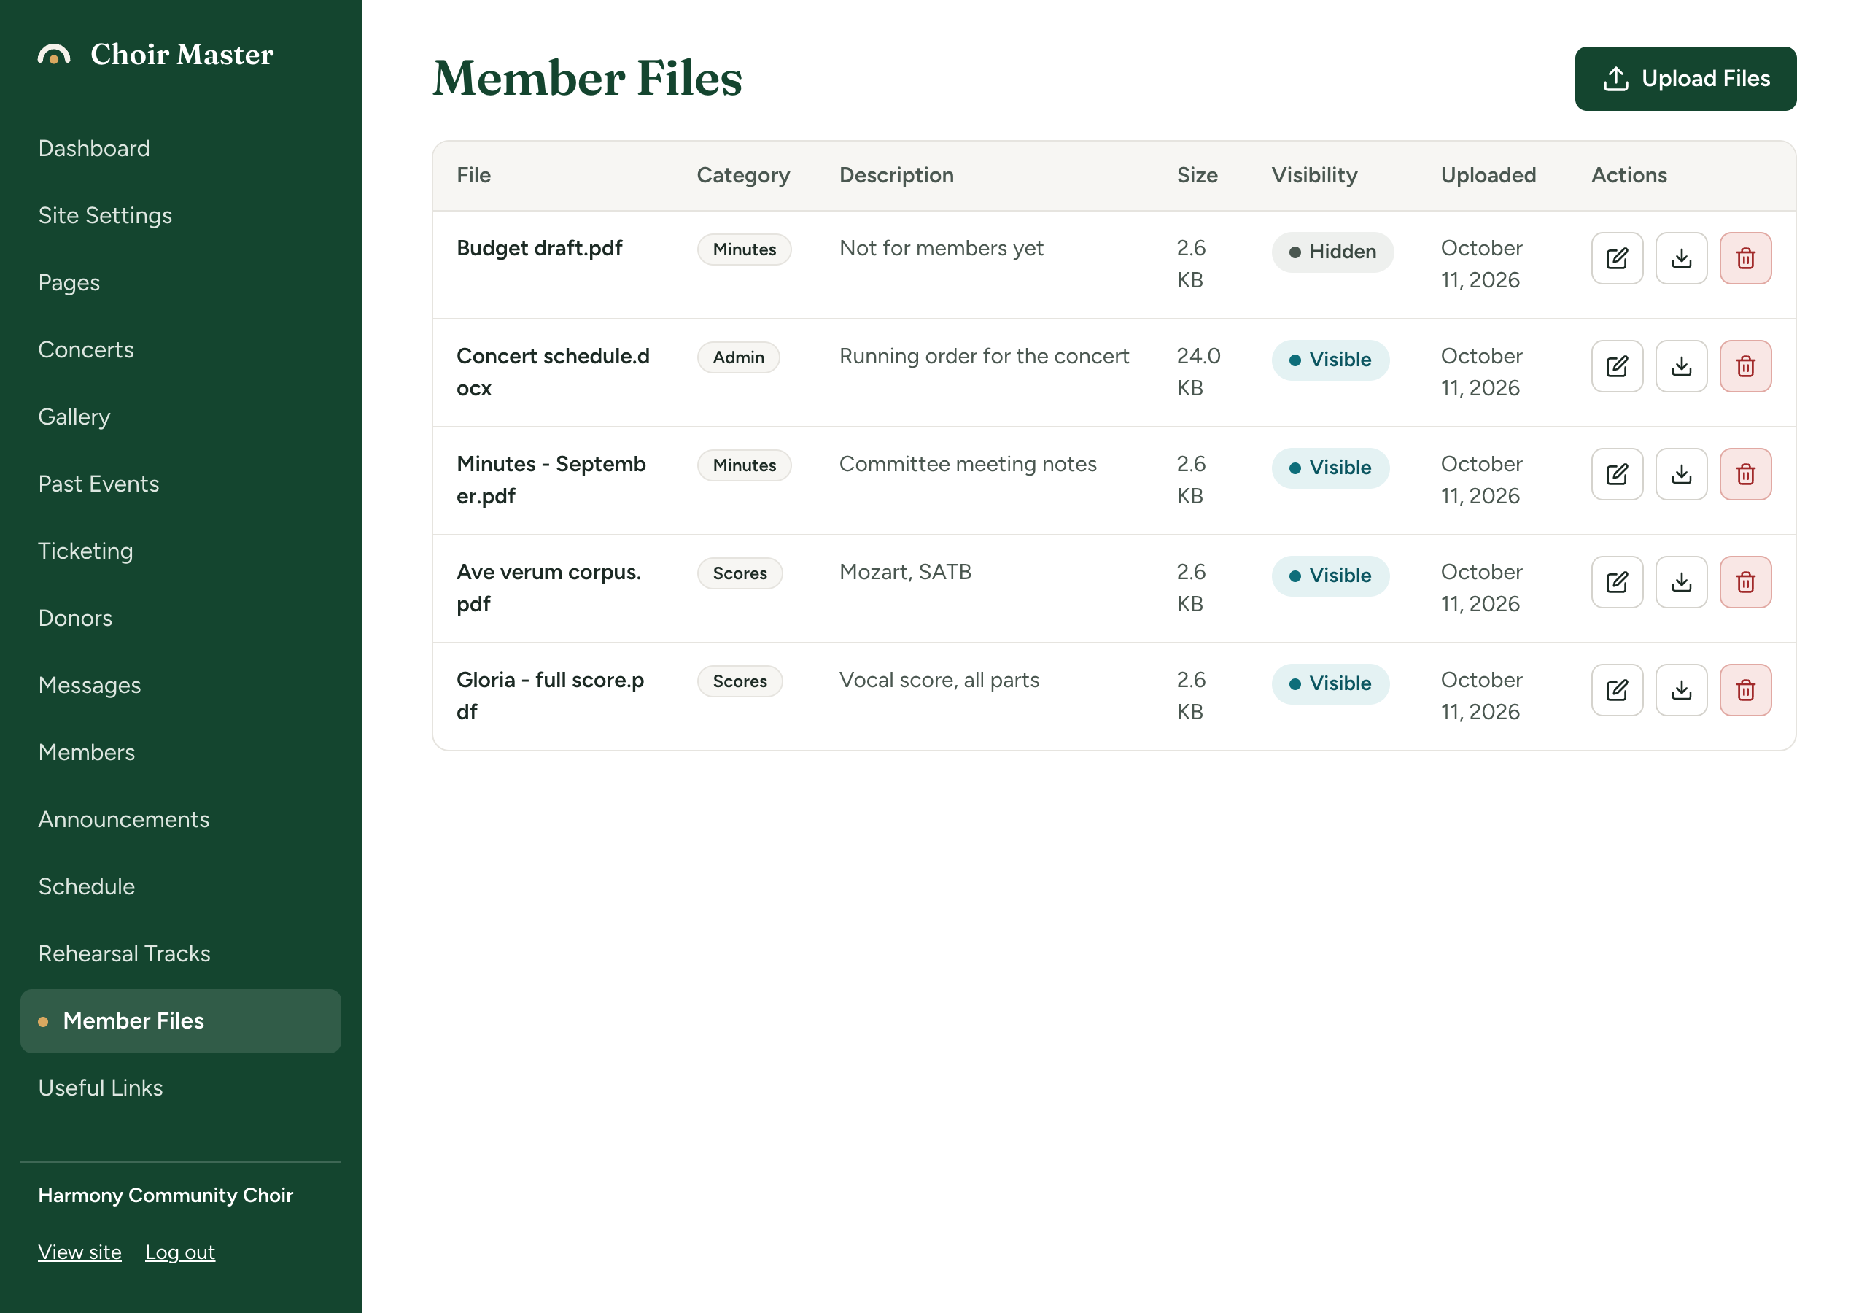Edit the Concert schedule.docx entry

click(1617, 366)
